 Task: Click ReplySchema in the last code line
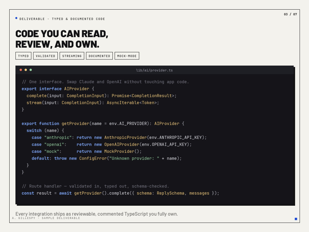[171, 193]
